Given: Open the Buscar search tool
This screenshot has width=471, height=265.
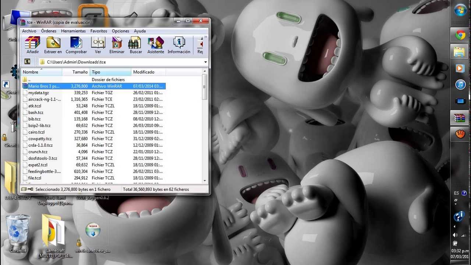Looking at the screenshot, I should (x=136, y=45).
